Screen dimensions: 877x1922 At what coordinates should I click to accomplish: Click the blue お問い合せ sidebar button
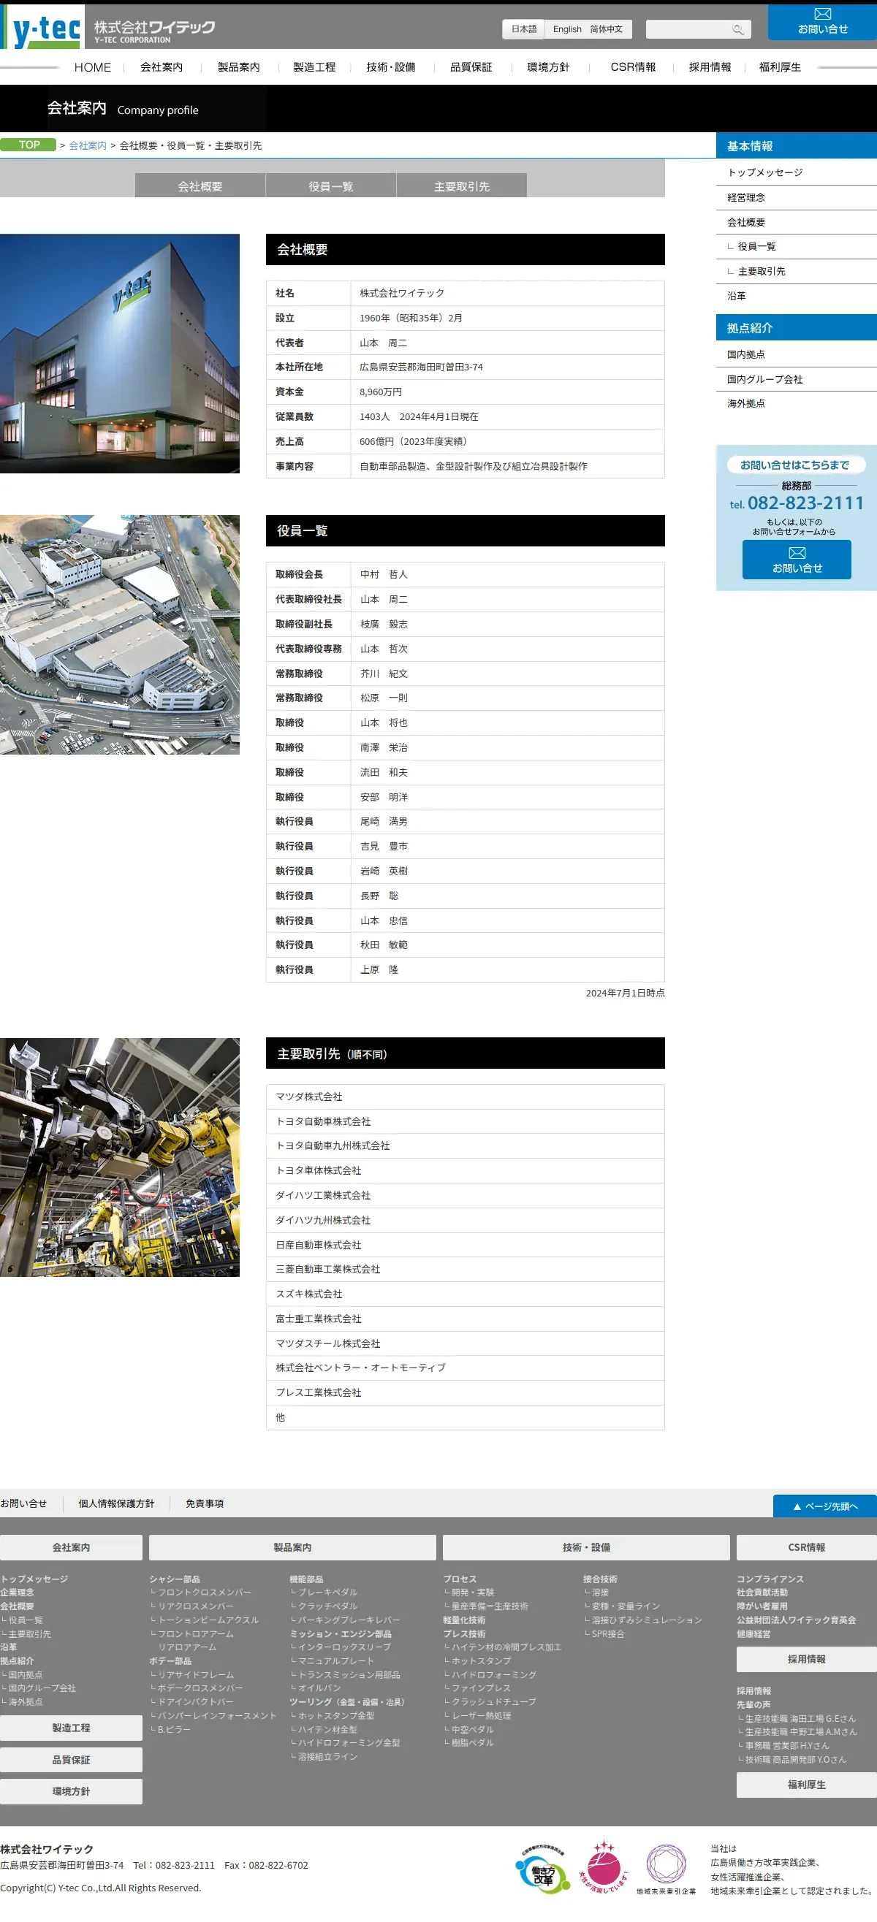(x=797, y=560)
